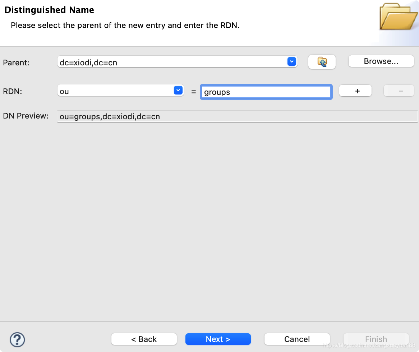Viewport: 419px width, 352px height.
Task: Browse for a different parent entry
Action: [381, 61]
